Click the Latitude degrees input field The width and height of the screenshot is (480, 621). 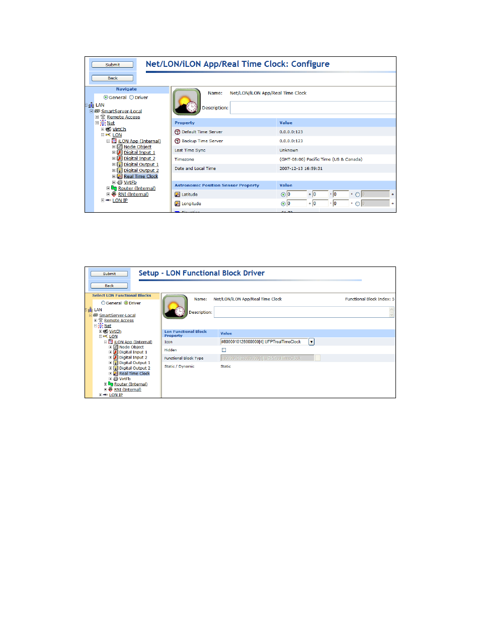(297, 194)
